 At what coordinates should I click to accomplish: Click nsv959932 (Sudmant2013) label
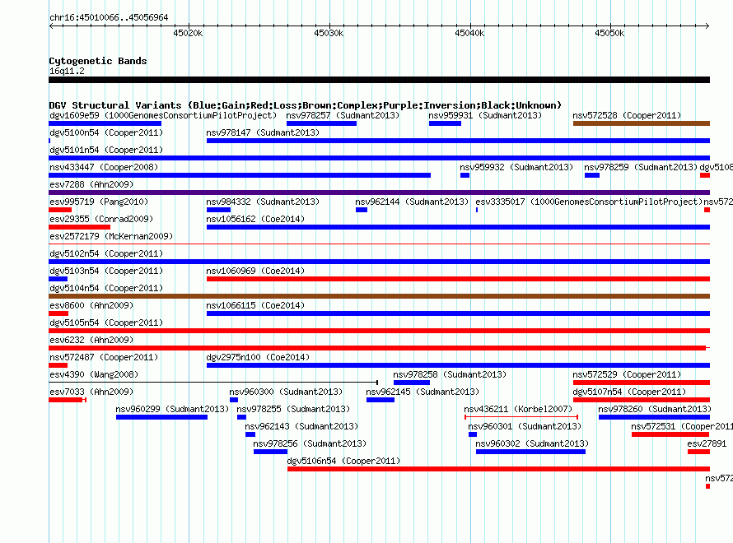click(x=516, y=167)
